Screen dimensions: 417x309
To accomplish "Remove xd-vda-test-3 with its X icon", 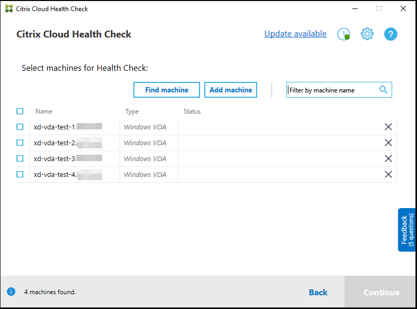I will coord(388,158).
